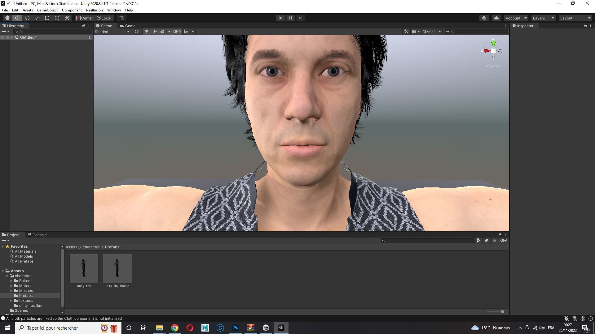595x334 pixels.
Task: Toggle scene lighting on or off
Action: 147,32
